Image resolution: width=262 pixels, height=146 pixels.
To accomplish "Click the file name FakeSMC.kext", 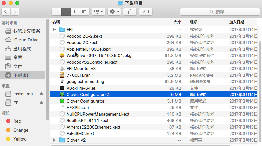I will 80,134.
